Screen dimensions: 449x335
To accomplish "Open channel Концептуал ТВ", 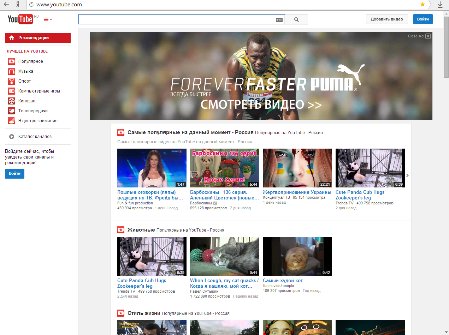I will point(276,198).
